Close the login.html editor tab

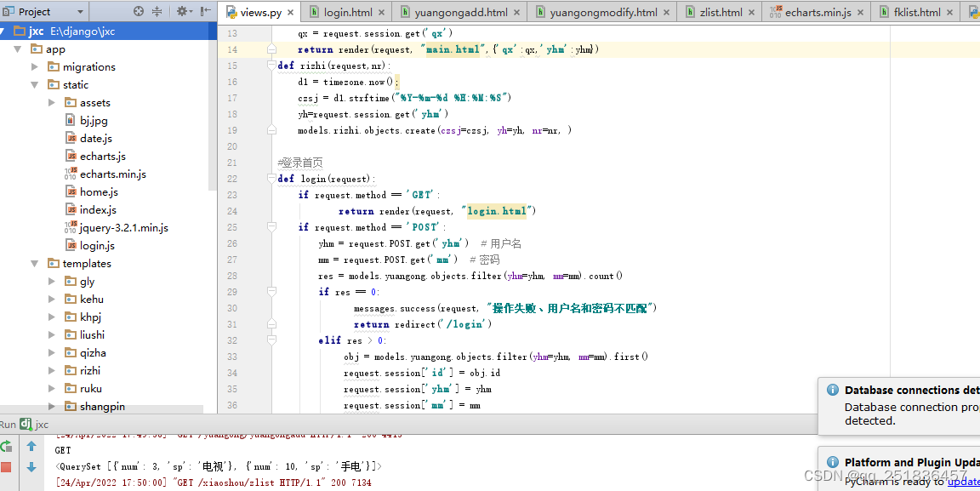(x=383, y=12)
